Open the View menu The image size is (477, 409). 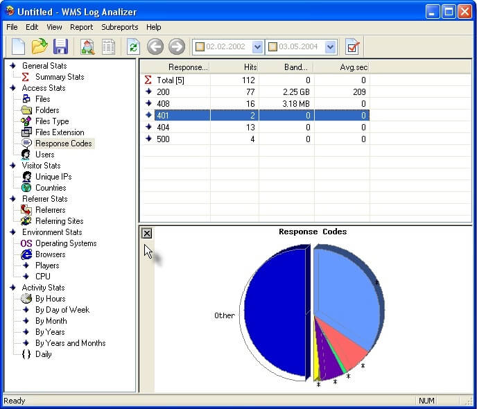coord(55,27)
